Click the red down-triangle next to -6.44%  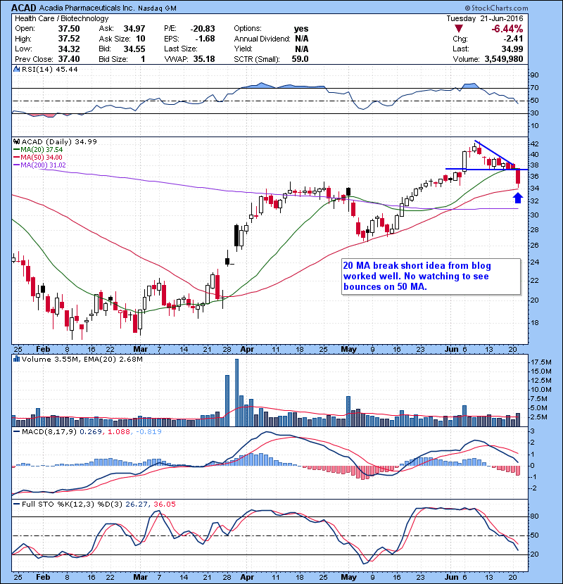pos(459,29)
